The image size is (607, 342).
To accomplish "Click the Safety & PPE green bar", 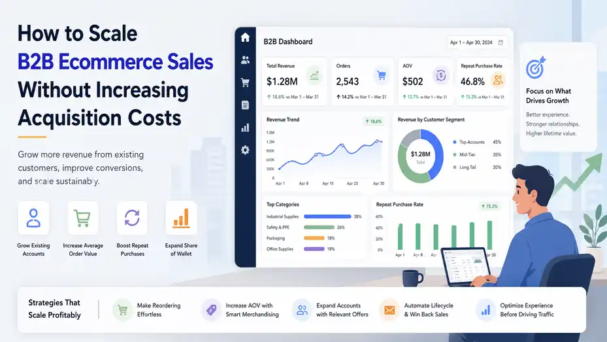I will click(x=319, y=228).
